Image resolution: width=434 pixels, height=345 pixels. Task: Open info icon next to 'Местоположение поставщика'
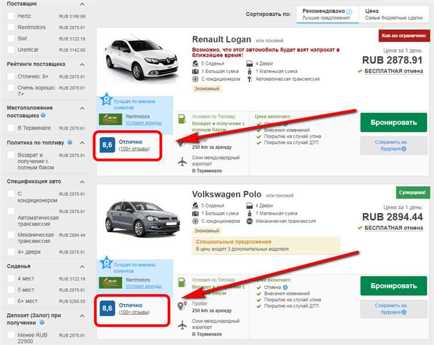pos(43,115)
